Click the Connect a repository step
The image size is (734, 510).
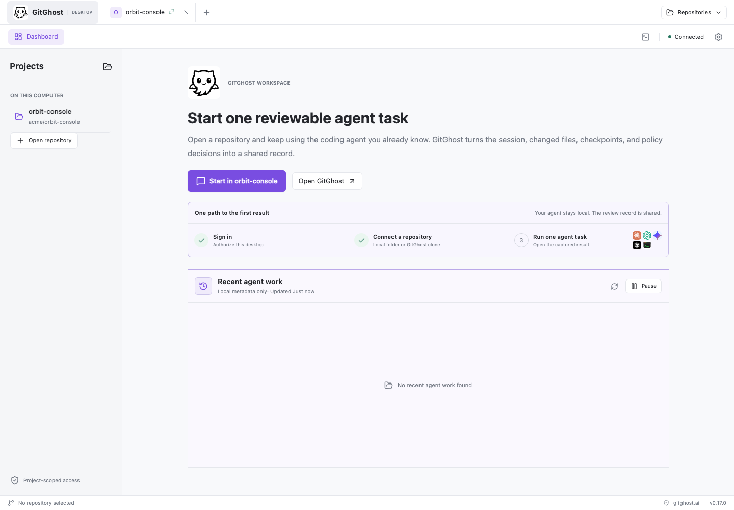(x=428, y=240)
